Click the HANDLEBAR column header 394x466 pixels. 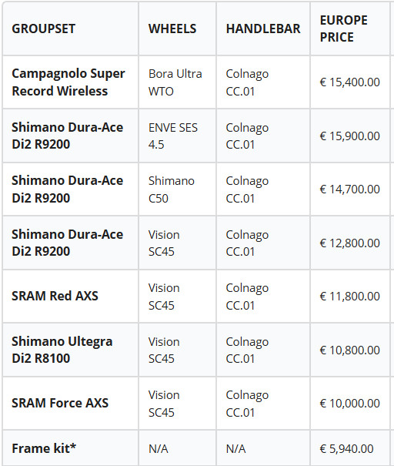263,28
